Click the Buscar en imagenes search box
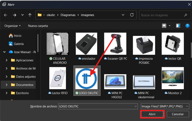The width and height of the screenshot is (192, 121). 162,15
